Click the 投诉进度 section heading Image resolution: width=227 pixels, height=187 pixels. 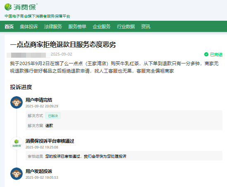[21, 87]
